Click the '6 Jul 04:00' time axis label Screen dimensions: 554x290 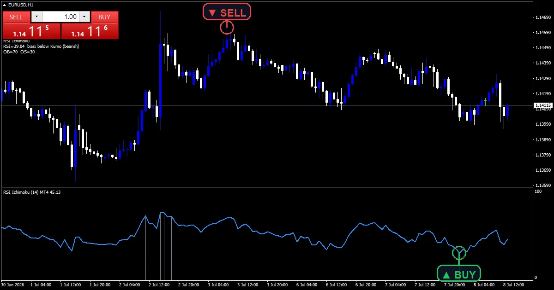[308, 285]
